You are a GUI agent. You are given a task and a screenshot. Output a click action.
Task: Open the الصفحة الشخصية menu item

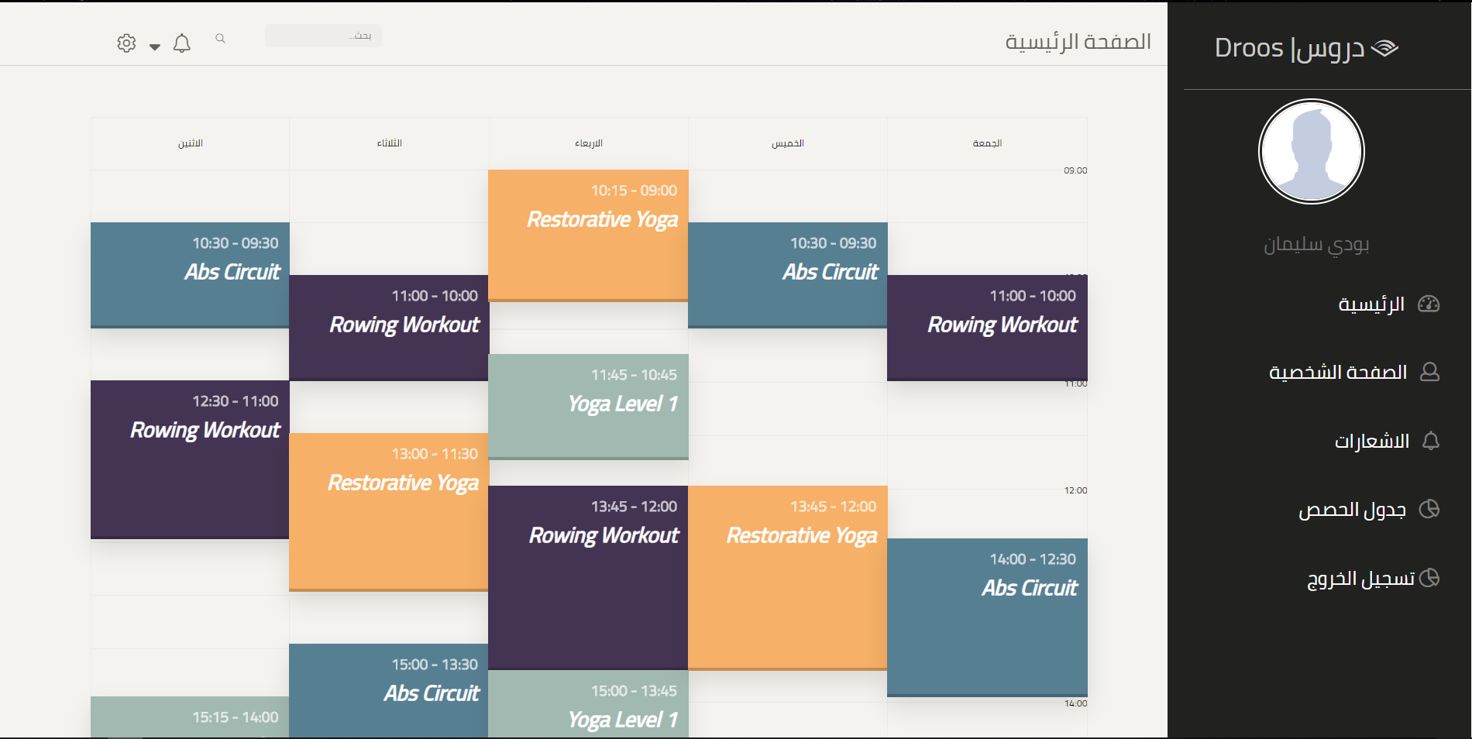(x=1338, y=373)
